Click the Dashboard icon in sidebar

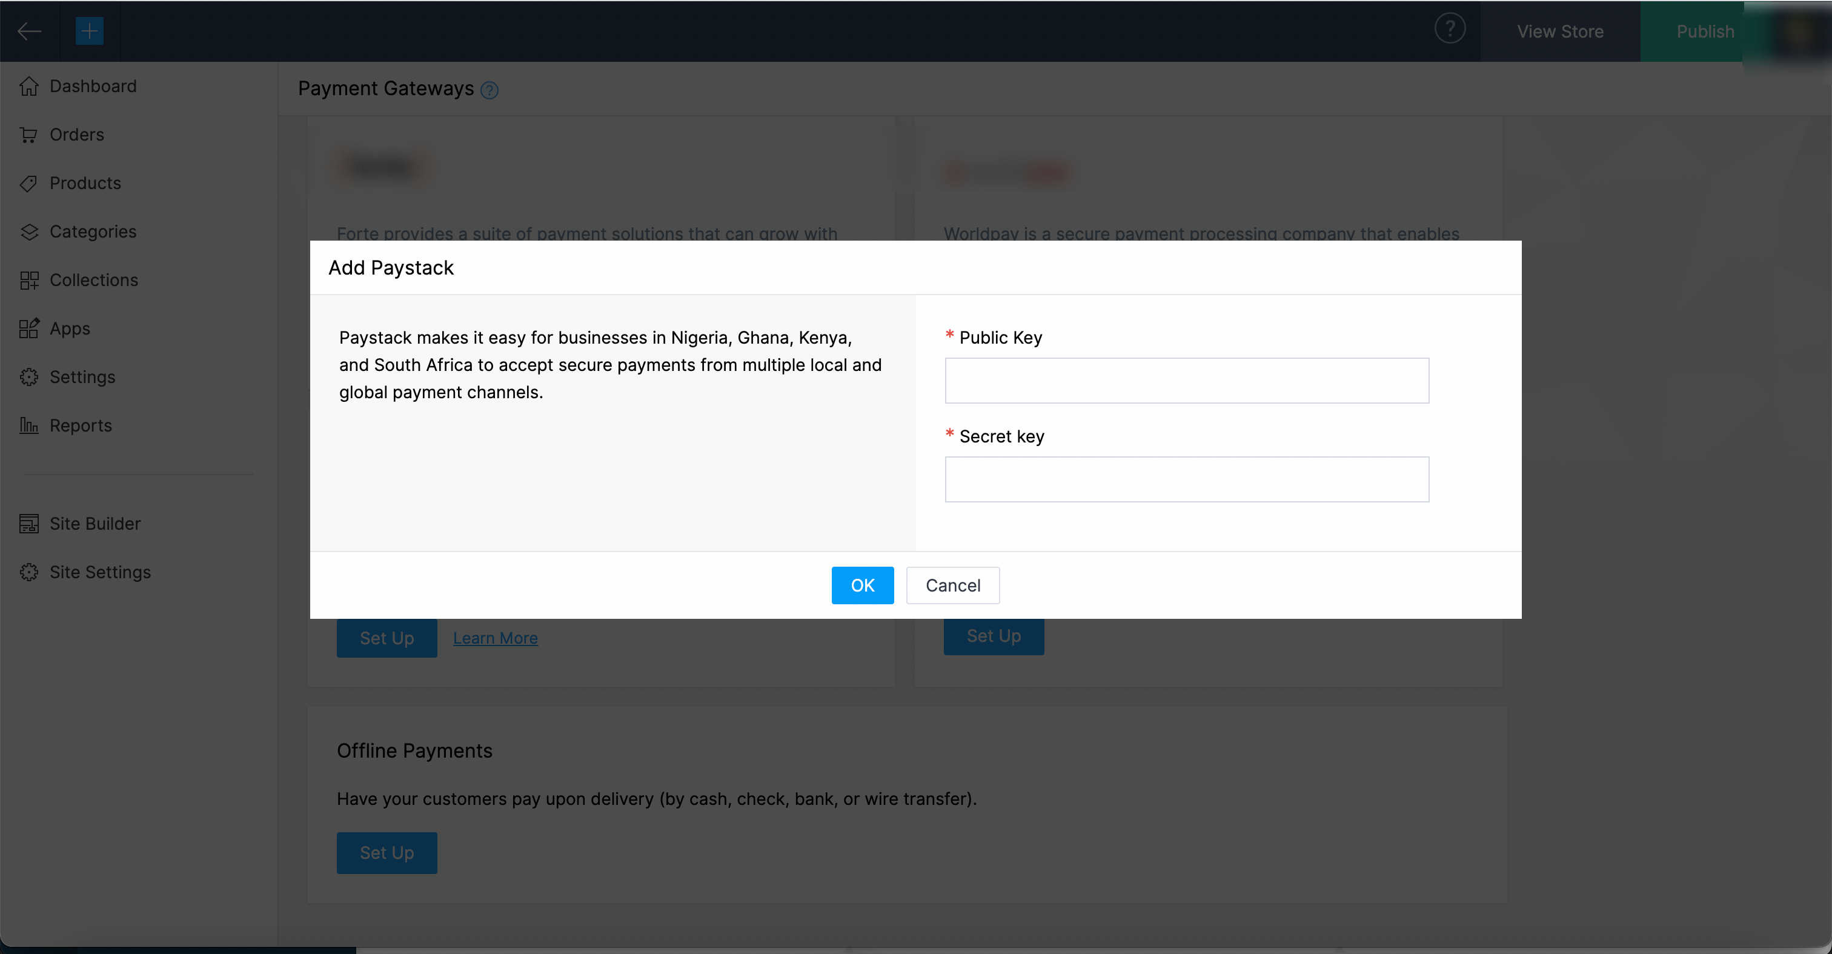click(30, 86)
